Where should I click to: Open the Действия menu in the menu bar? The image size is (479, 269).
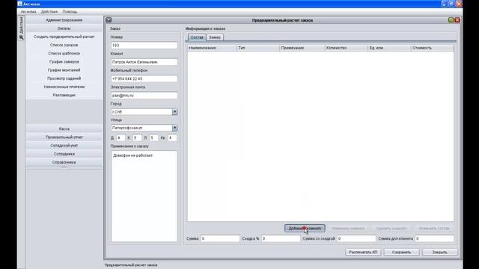49,12
